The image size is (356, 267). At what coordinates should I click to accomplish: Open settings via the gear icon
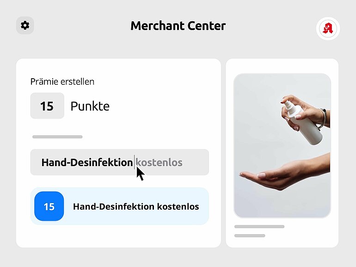click(25, 25)
